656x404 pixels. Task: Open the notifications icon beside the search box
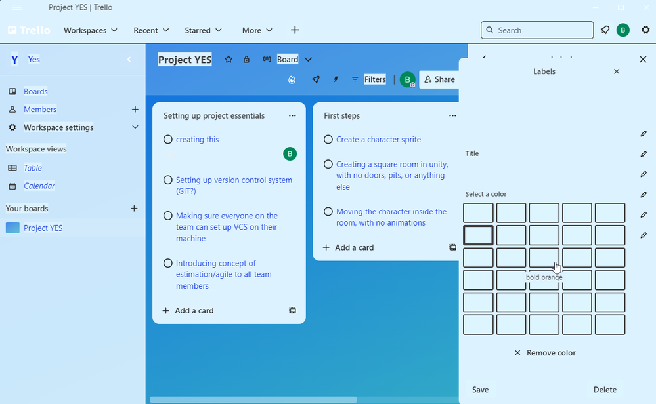coord(605,30)
